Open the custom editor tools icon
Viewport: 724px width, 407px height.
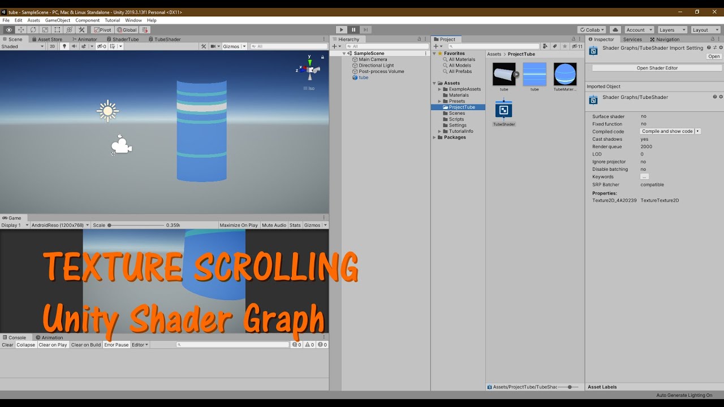point(81,30)
